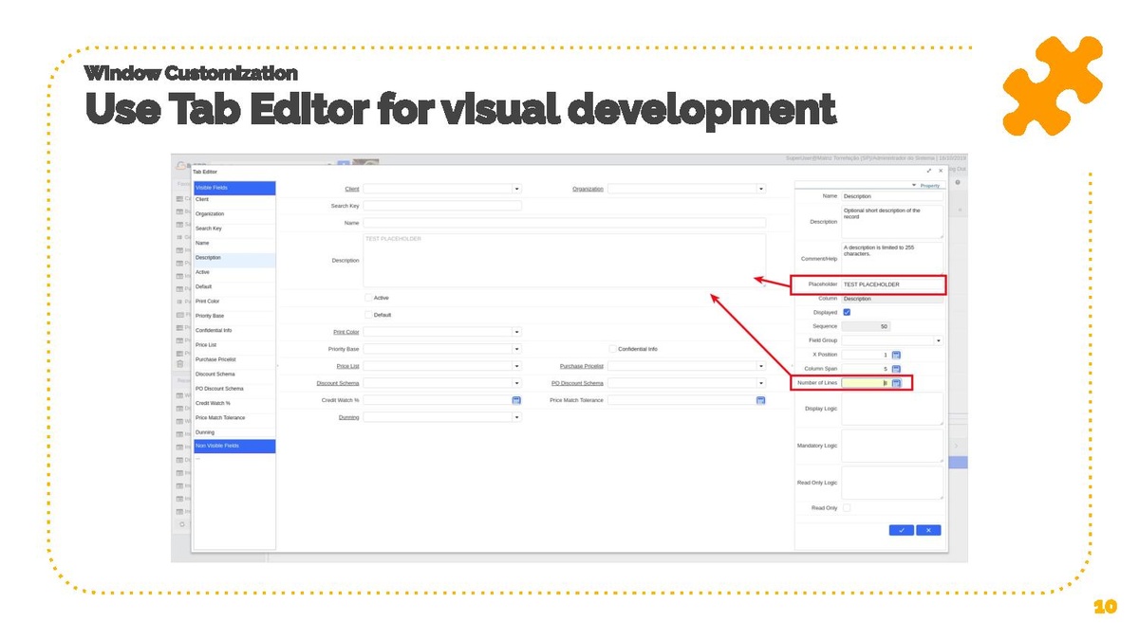The height and width of the screenshot is (640, 1139).
Task: Select Purchase Pricelist in fields list
Action: [x=233, y=359]
